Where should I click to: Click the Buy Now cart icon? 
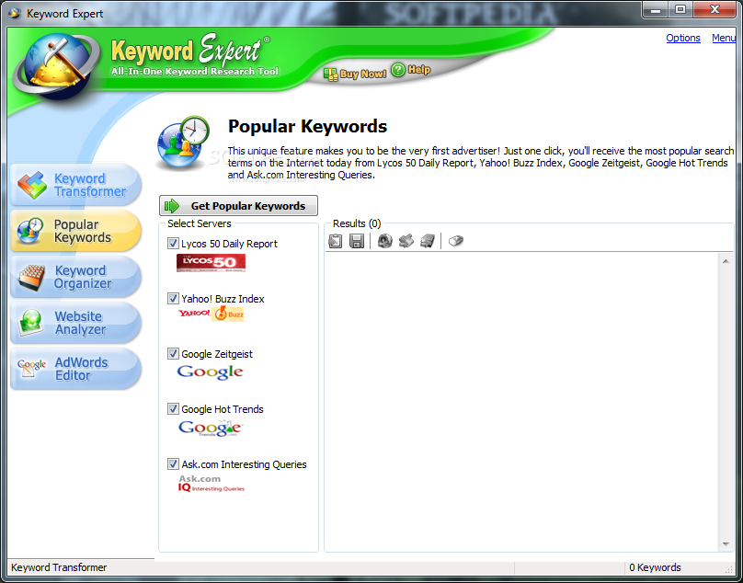click(331, 74)
